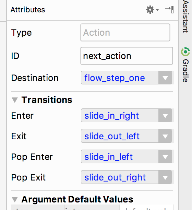Select the slide_out_right Pop Exit value

pos(115,178)
